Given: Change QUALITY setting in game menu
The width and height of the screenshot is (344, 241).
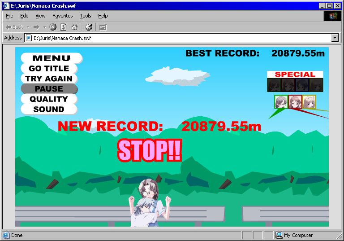Looking at the screenshot, I should pyautogui.click(x=49, y=99).
